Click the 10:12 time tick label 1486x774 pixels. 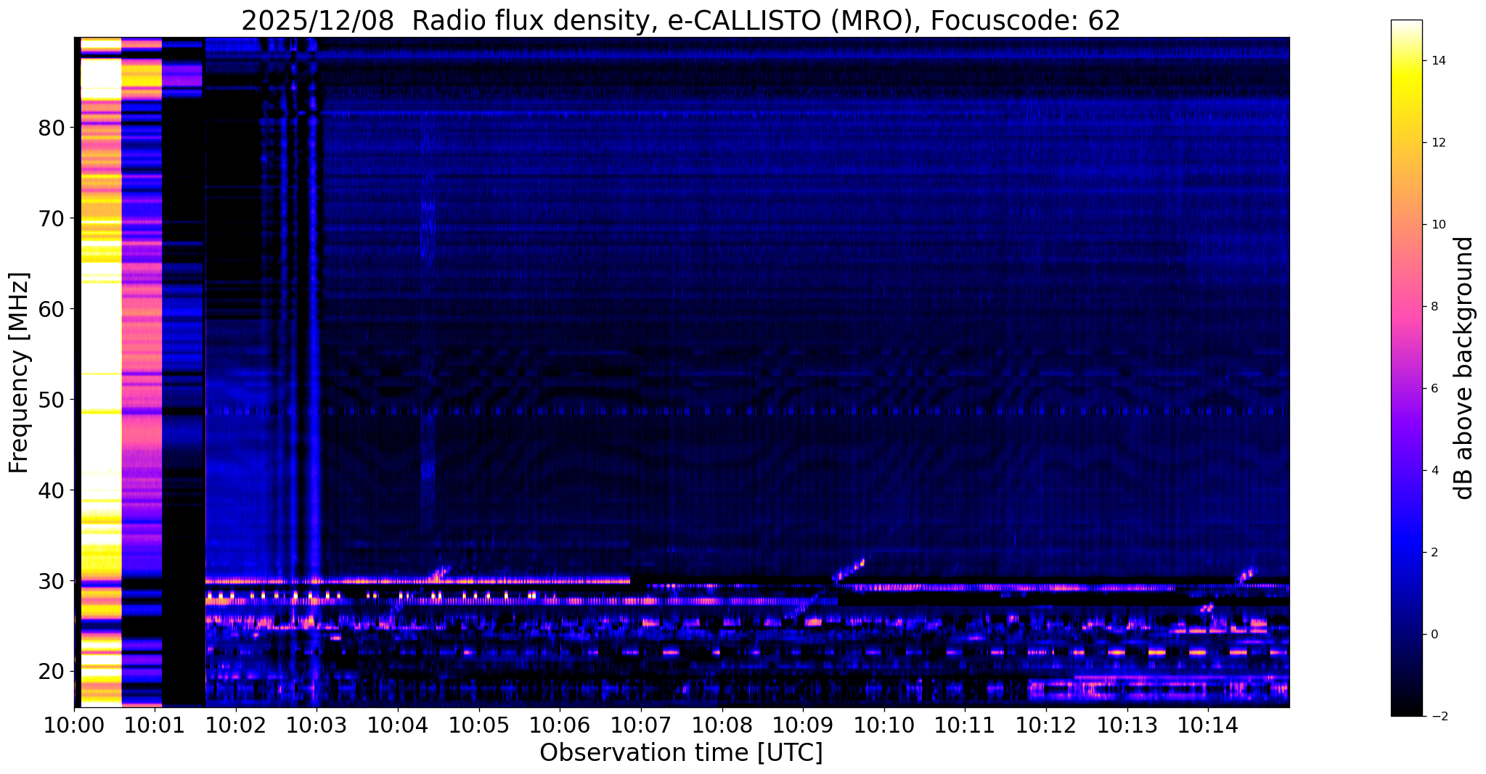[x=1046, y=725]
